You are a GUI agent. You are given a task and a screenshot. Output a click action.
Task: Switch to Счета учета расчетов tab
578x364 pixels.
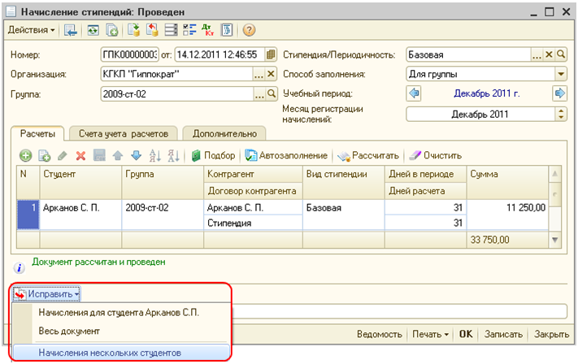click(124, 133)
